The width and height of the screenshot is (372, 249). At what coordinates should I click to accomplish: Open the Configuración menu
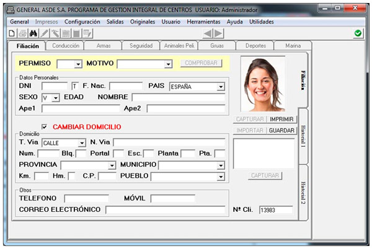coord(82,21)
